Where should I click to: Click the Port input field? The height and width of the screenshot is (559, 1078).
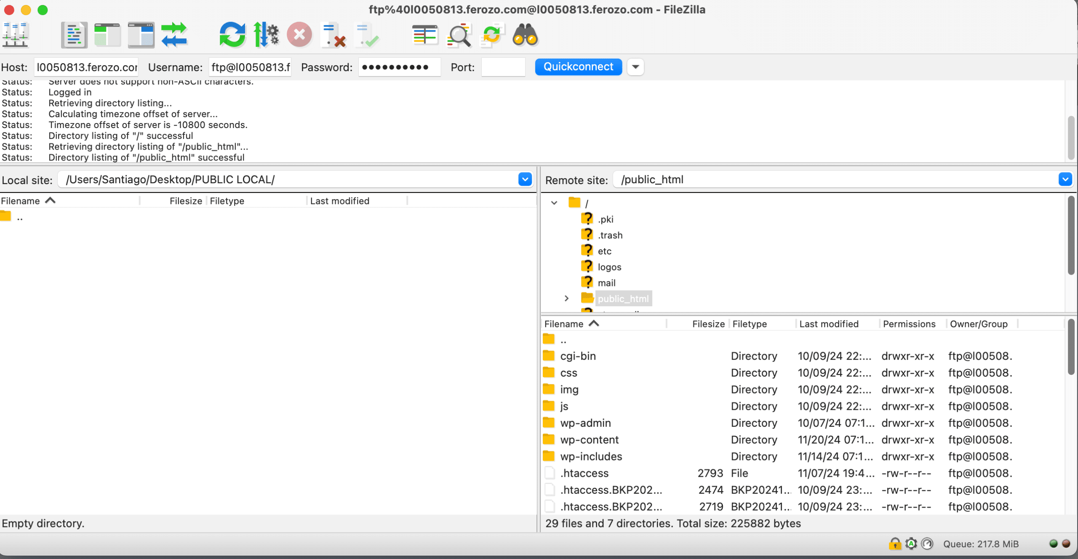pos(503,67)
